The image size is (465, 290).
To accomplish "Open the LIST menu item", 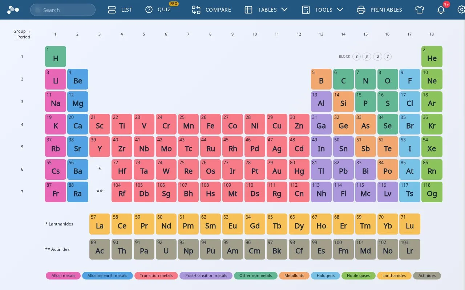I will tap(127, 10).
